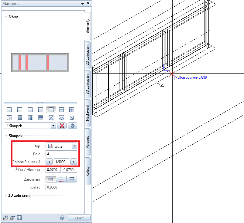Switch to the Parapet tab

[x=88, y=142]
